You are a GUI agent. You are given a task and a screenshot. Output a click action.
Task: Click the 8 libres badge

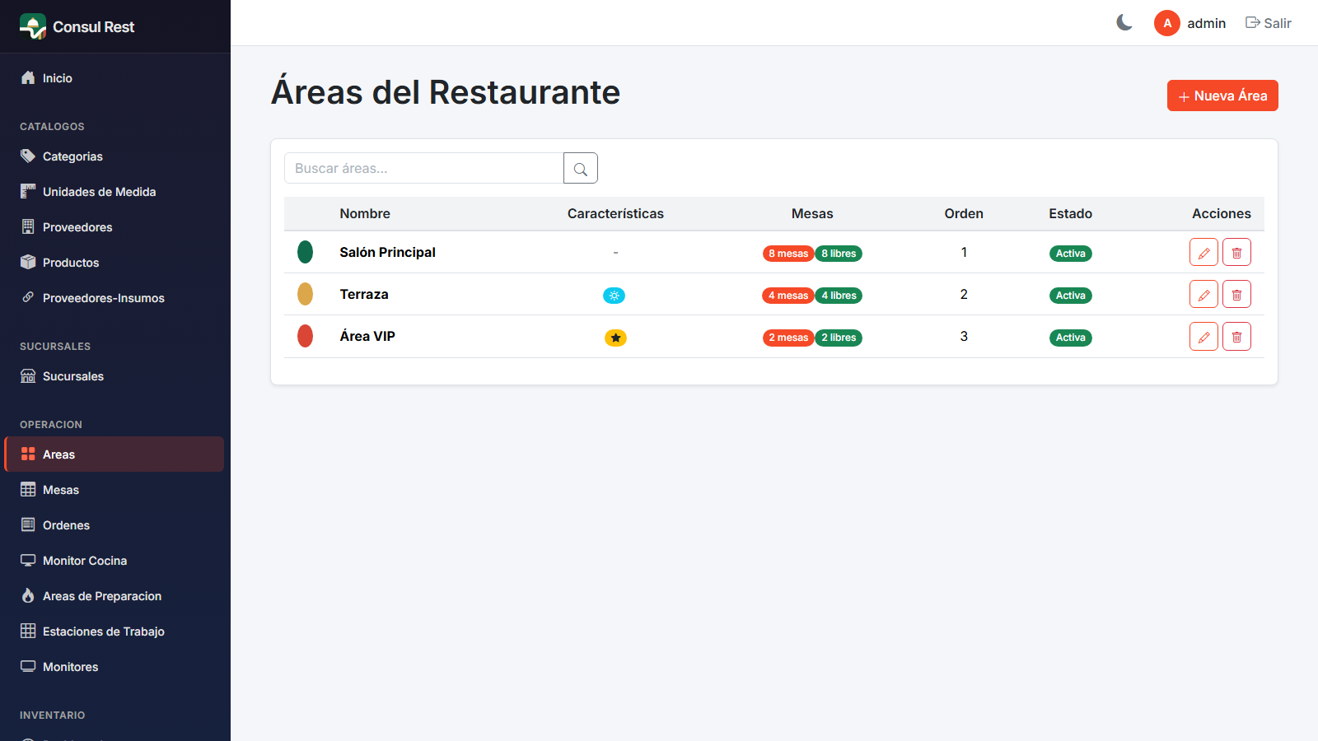point(839,254)
